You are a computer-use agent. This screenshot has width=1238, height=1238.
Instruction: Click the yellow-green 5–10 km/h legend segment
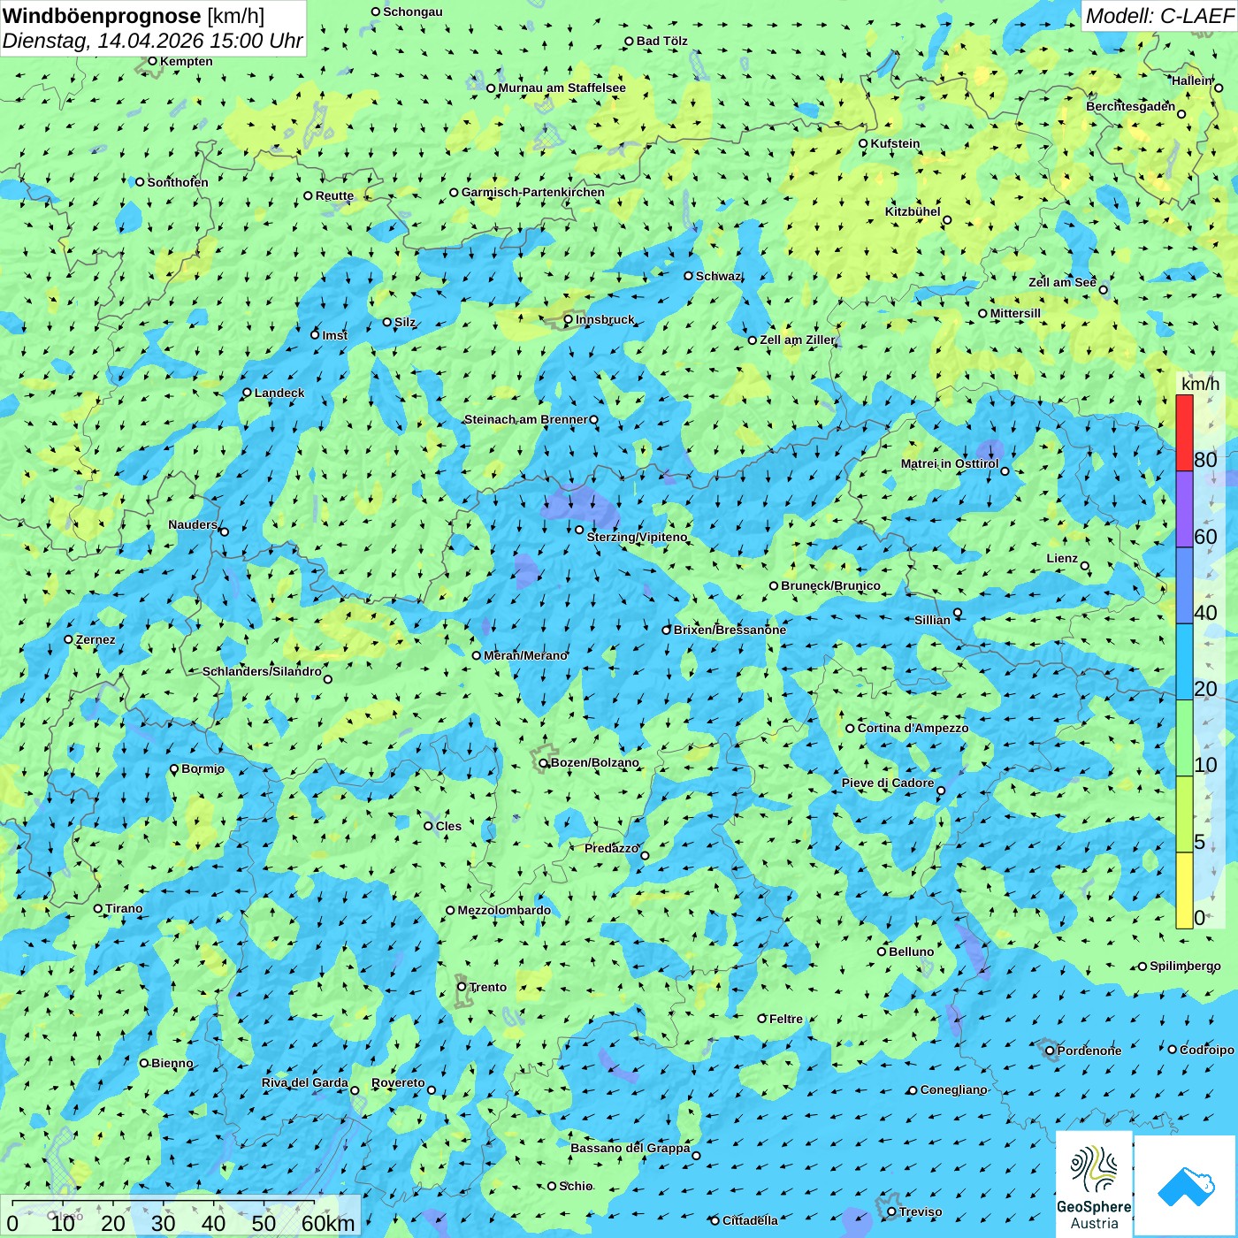coord(1184,814)
